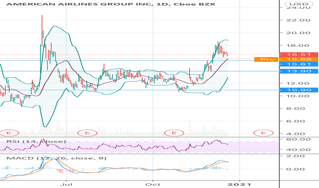Select the 13.90 horizontal line label

[x=298, y=71]
